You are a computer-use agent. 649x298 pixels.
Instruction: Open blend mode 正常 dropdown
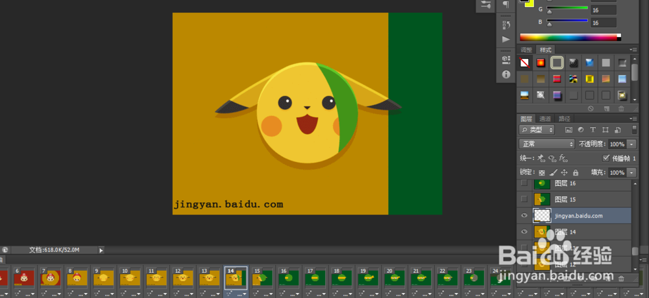(x=546, y=144)
